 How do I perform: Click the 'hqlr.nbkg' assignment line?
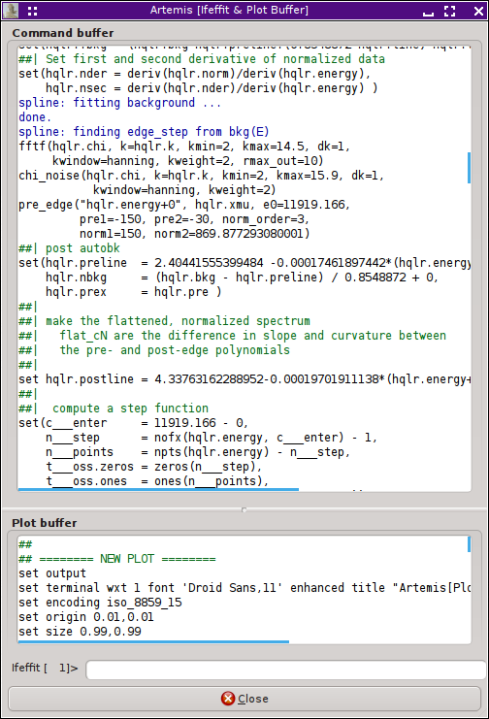242,278
